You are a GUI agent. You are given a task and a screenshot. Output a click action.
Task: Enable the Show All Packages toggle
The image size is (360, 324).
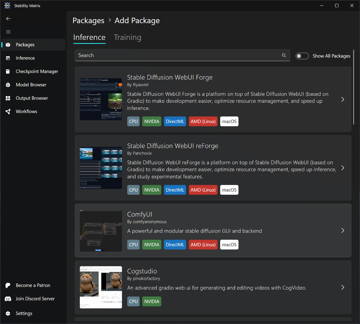pos(302,56)
